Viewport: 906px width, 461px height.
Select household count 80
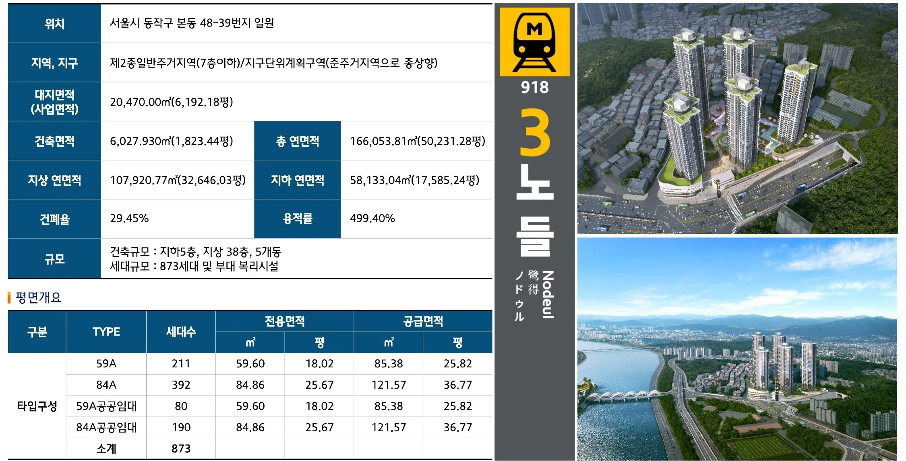coord(181,406)
